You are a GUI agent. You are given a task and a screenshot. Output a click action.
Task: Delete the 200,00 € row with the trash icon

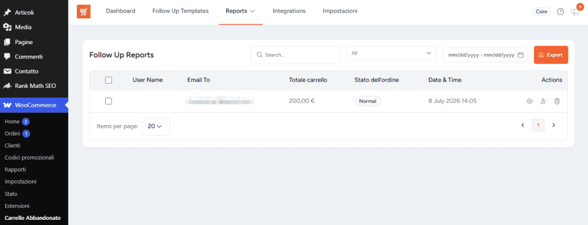click(x=557, y=101)
